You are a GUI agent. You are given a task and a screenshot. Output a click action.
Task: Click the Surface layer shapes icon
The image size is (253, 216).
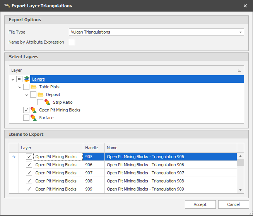(x=34, y=118)
